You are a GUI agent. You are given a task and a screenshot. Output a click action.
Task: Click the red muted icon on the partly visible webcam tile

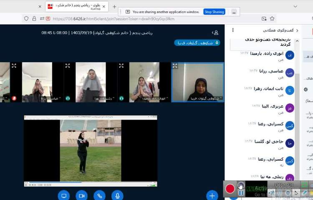click(14, 98)
